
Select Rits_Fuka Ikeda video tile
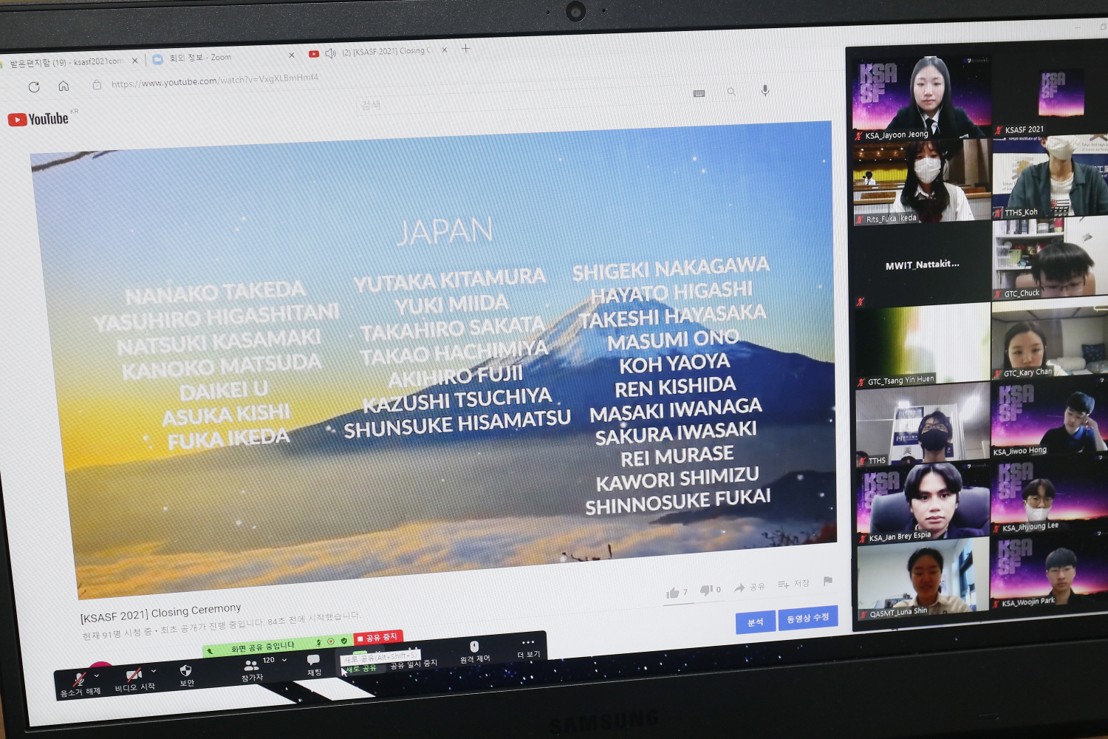(x=921, y=182)
